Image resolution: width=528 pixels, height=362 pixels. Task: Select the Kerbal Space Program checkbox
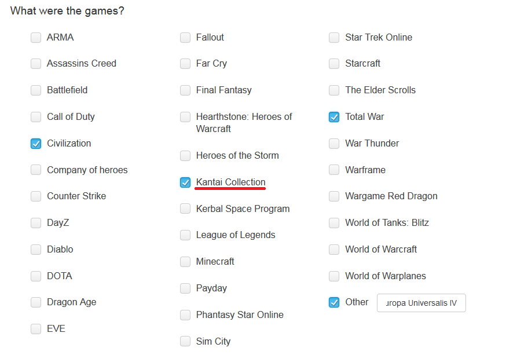coord(185,209)
